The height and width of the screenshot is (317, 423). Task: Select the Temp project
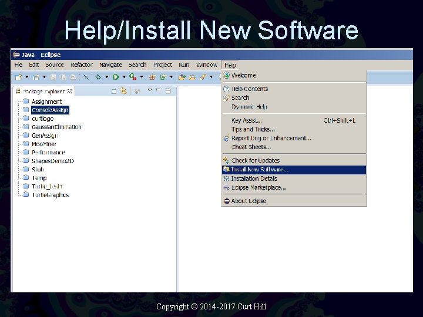(39, 178)
